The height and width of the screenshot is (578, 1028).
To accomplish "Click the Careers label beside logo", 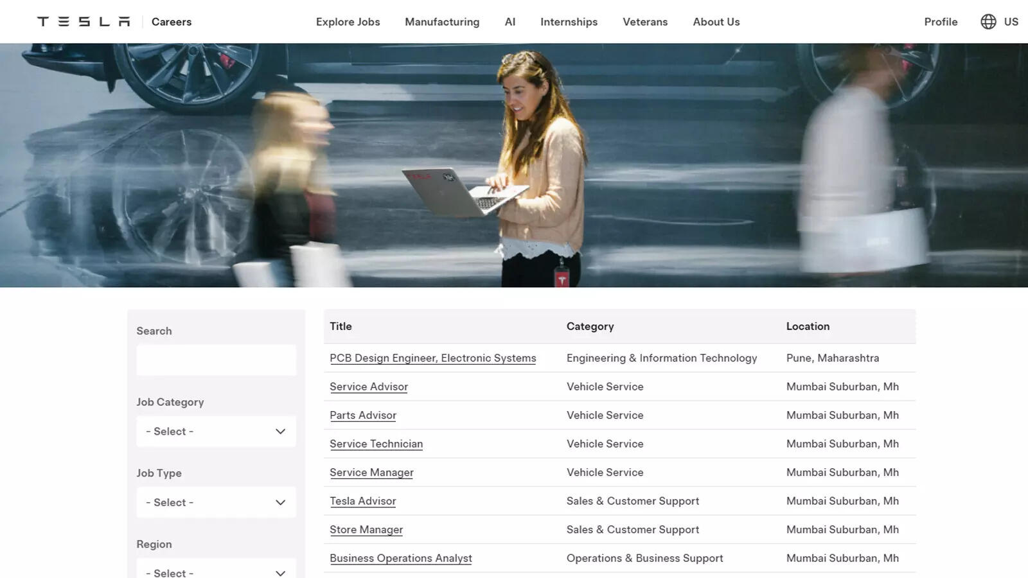I will tap(172, 22).
